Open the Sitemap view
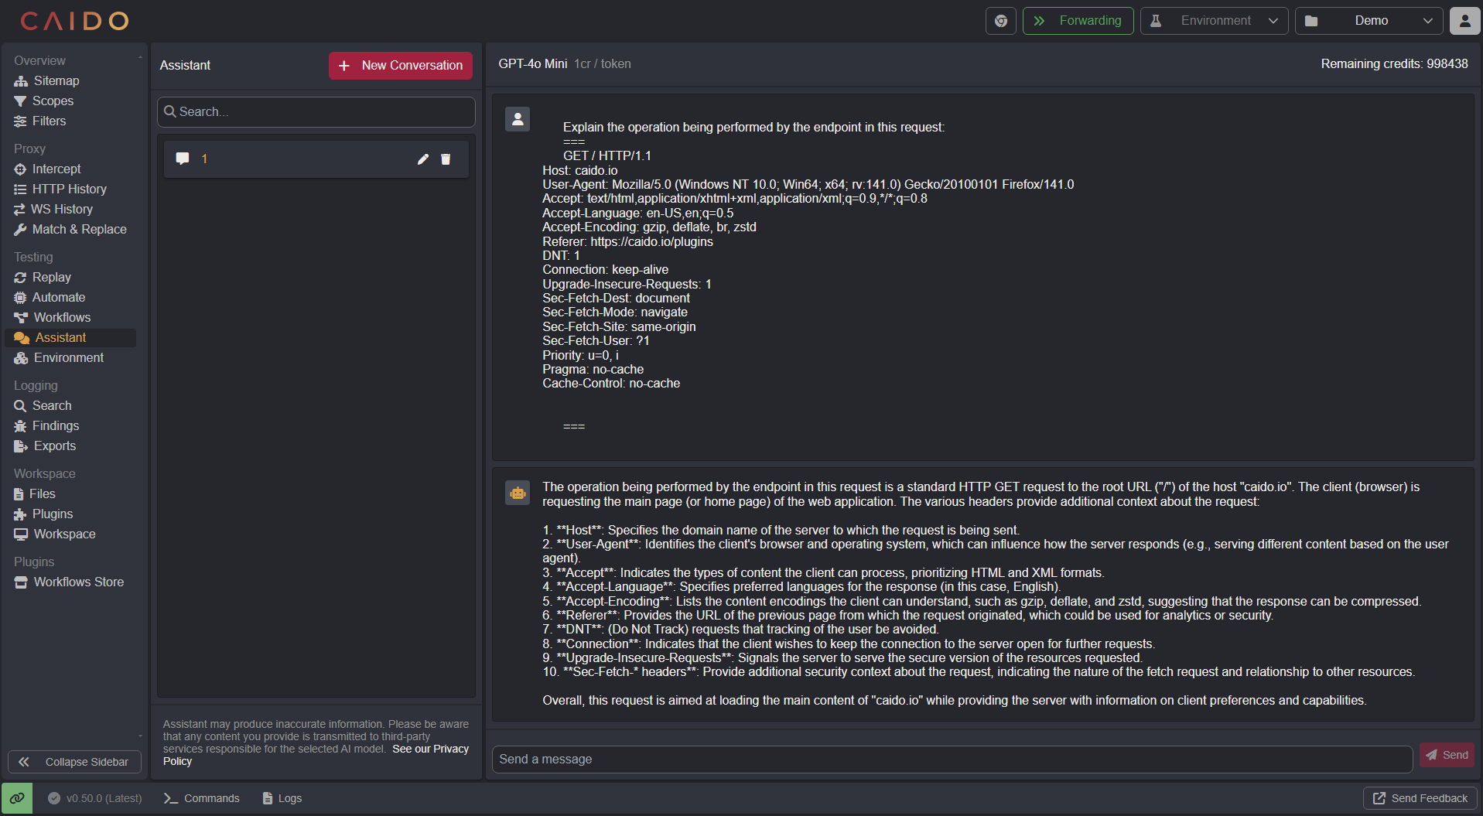 pyautogui.click(x=56, y=80)
